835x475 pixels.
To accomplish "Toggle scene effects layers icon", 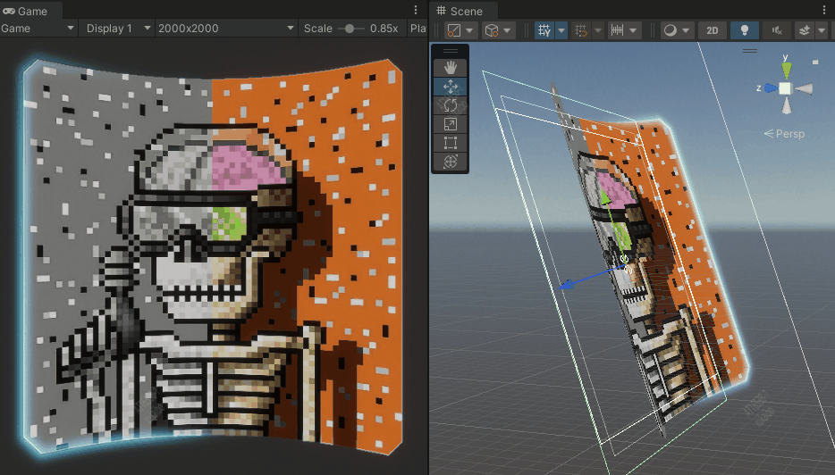I will point(804,30).
